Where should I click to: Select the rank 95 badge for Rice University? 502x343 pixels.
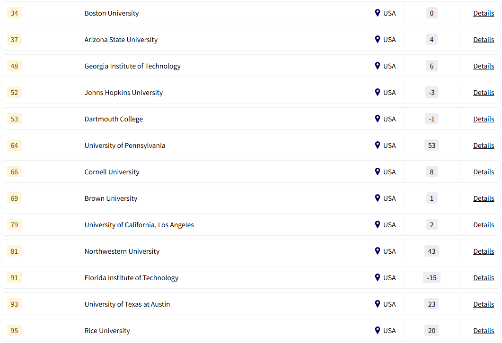coord(14,331)
